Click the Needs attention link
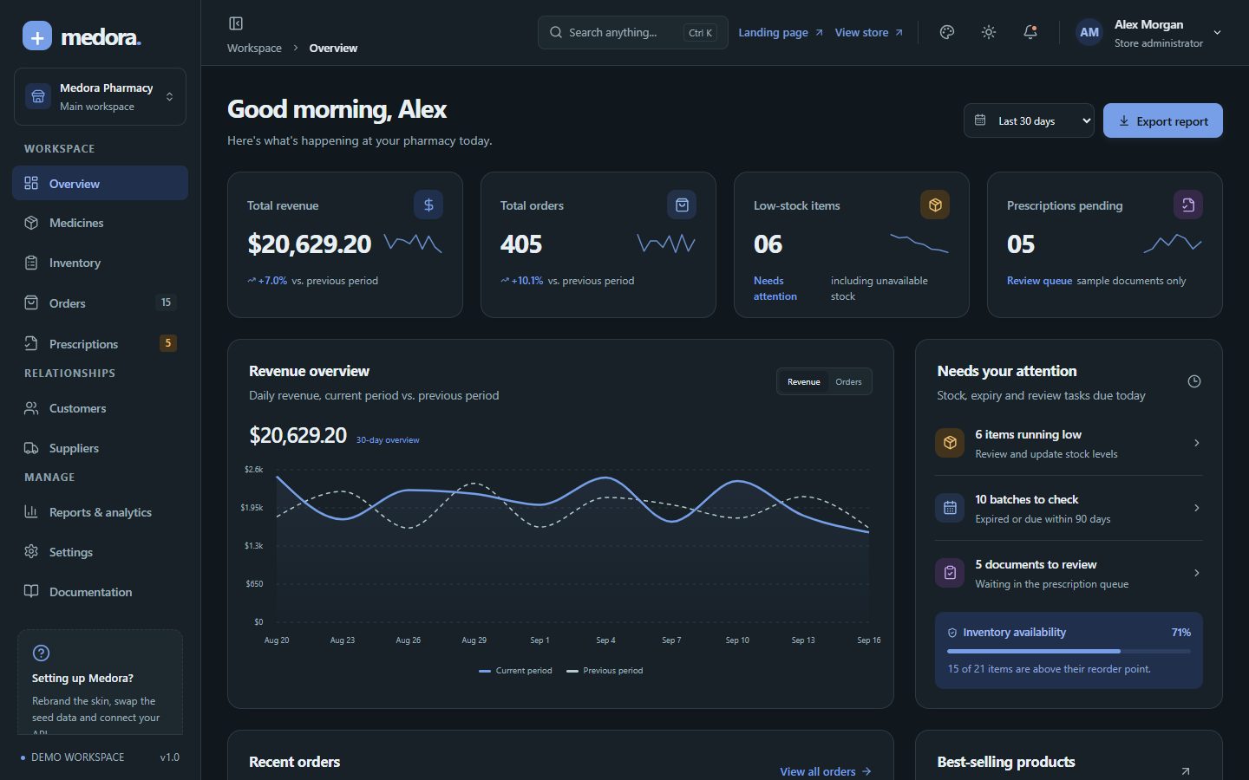Screen dimensions: 1249x780 point(775,289)
